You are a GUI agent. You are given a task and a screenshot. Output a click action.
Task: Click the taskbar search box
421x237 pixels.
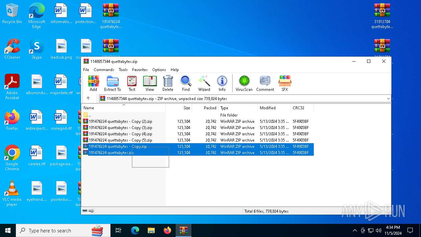click(x=63, y=230)
